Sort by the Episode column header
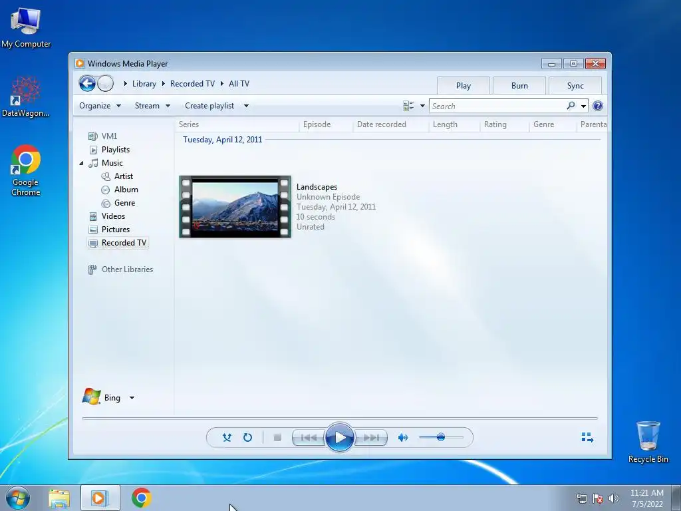Screen dimensions: 681x511 click(x=326, y=124)
